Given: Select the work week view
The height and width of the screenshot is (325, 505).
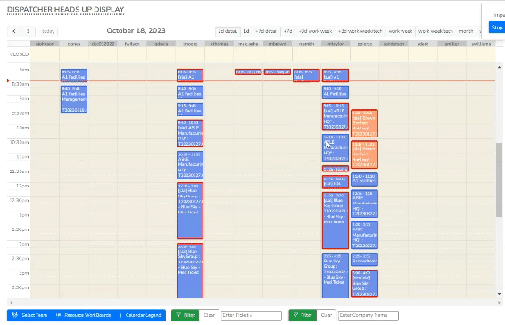Looking at the screenshot, I should point(401,31).
